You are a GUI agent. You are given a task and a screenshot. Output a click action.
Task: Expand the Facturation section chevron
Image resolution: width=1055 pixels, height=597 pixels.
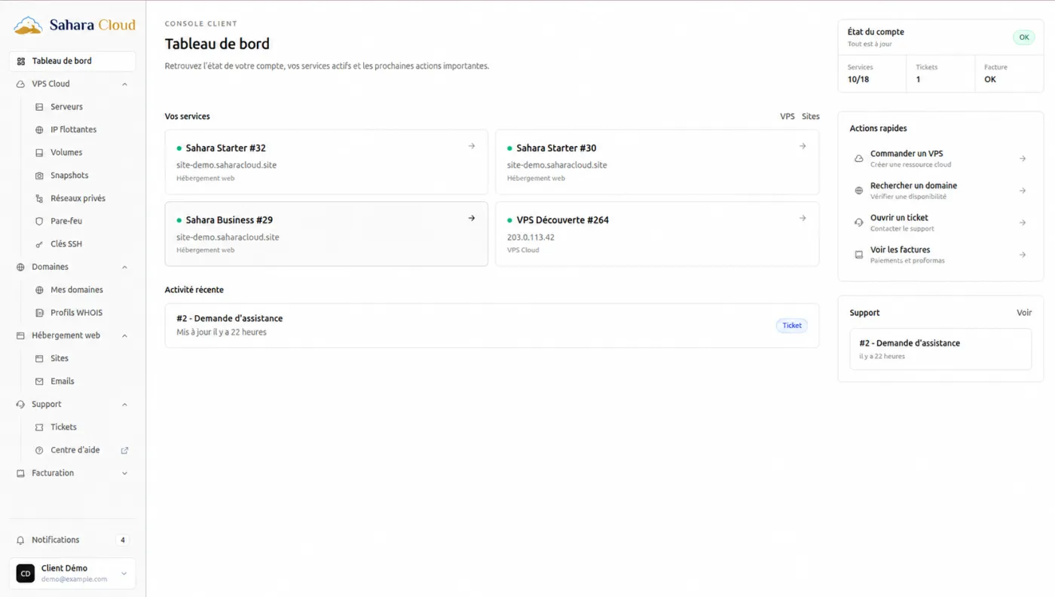(124, 473)
